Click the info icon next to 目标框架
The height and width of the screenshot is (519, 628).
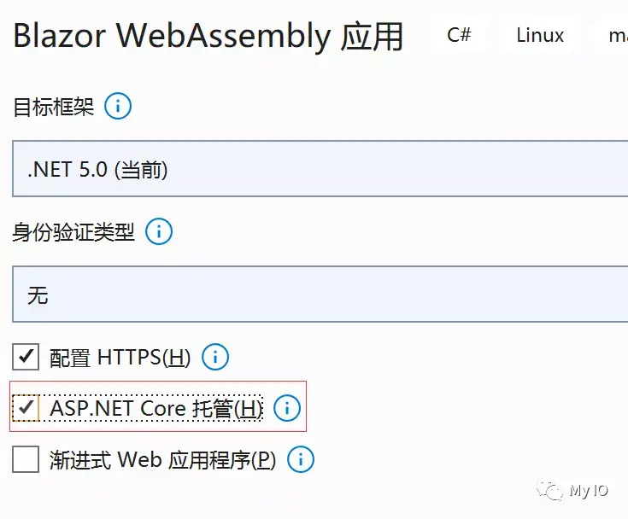click(x=118, y=106)
